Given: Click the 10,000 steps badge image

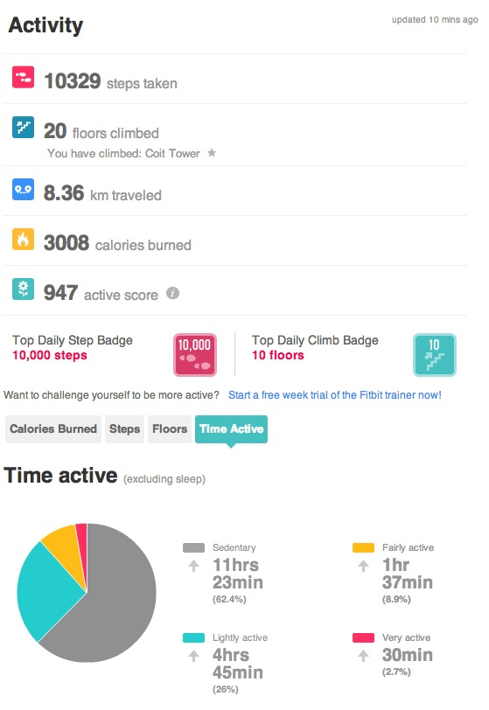Looking at the screenshot, I should coord(195,355).
